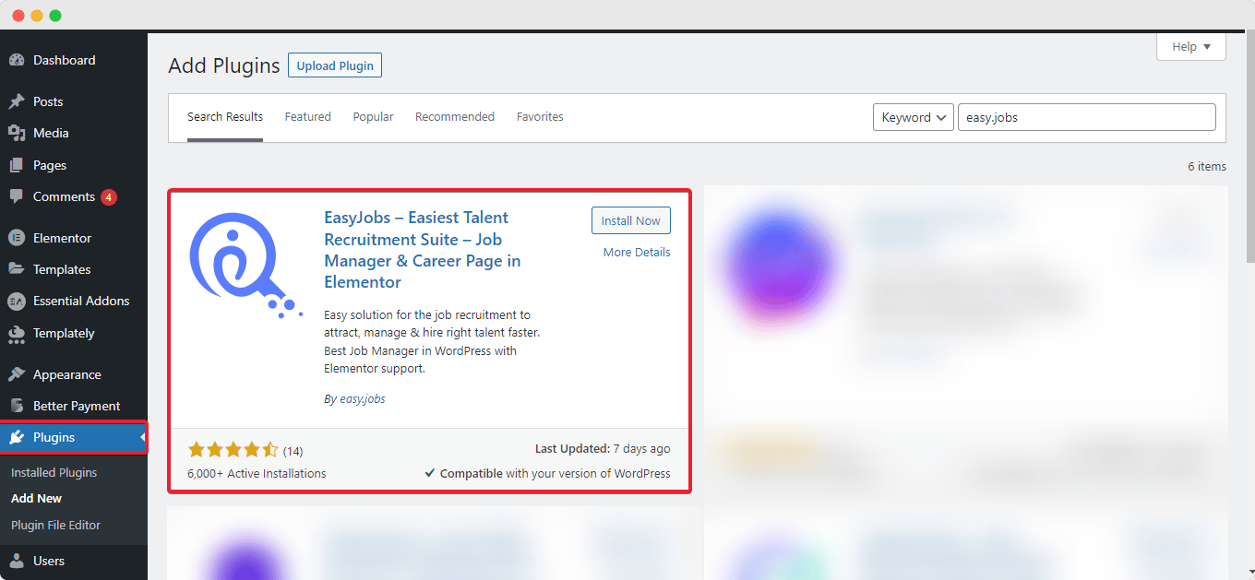Open Plugin File Editor submenu item
This screenshot has height=580, width=1255.
tap(55, 525)
